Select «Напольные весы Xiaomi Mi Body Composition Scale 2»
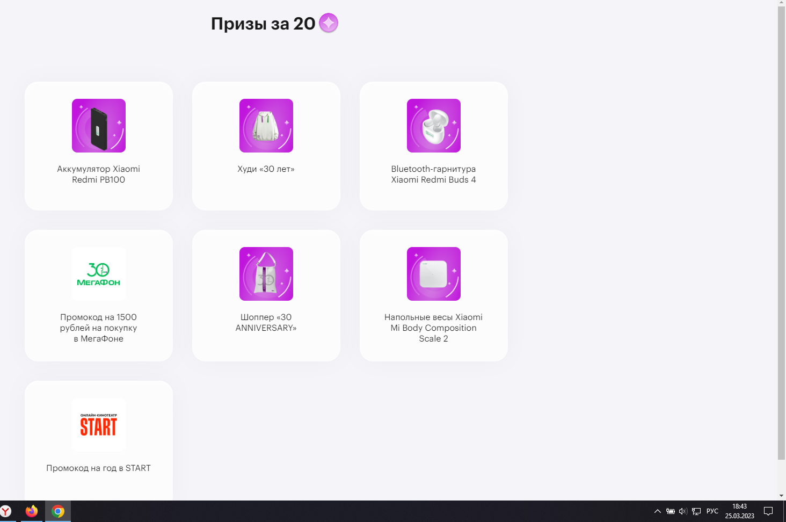Viewport: 786px width, 522px height. coord(434,328)
